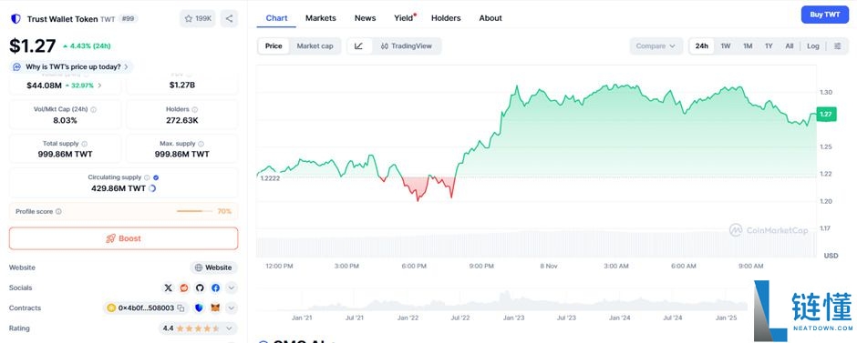Click the $44.08M volume value
The width and height of the screenshot is (857, 343).
(x=44, y=86)
